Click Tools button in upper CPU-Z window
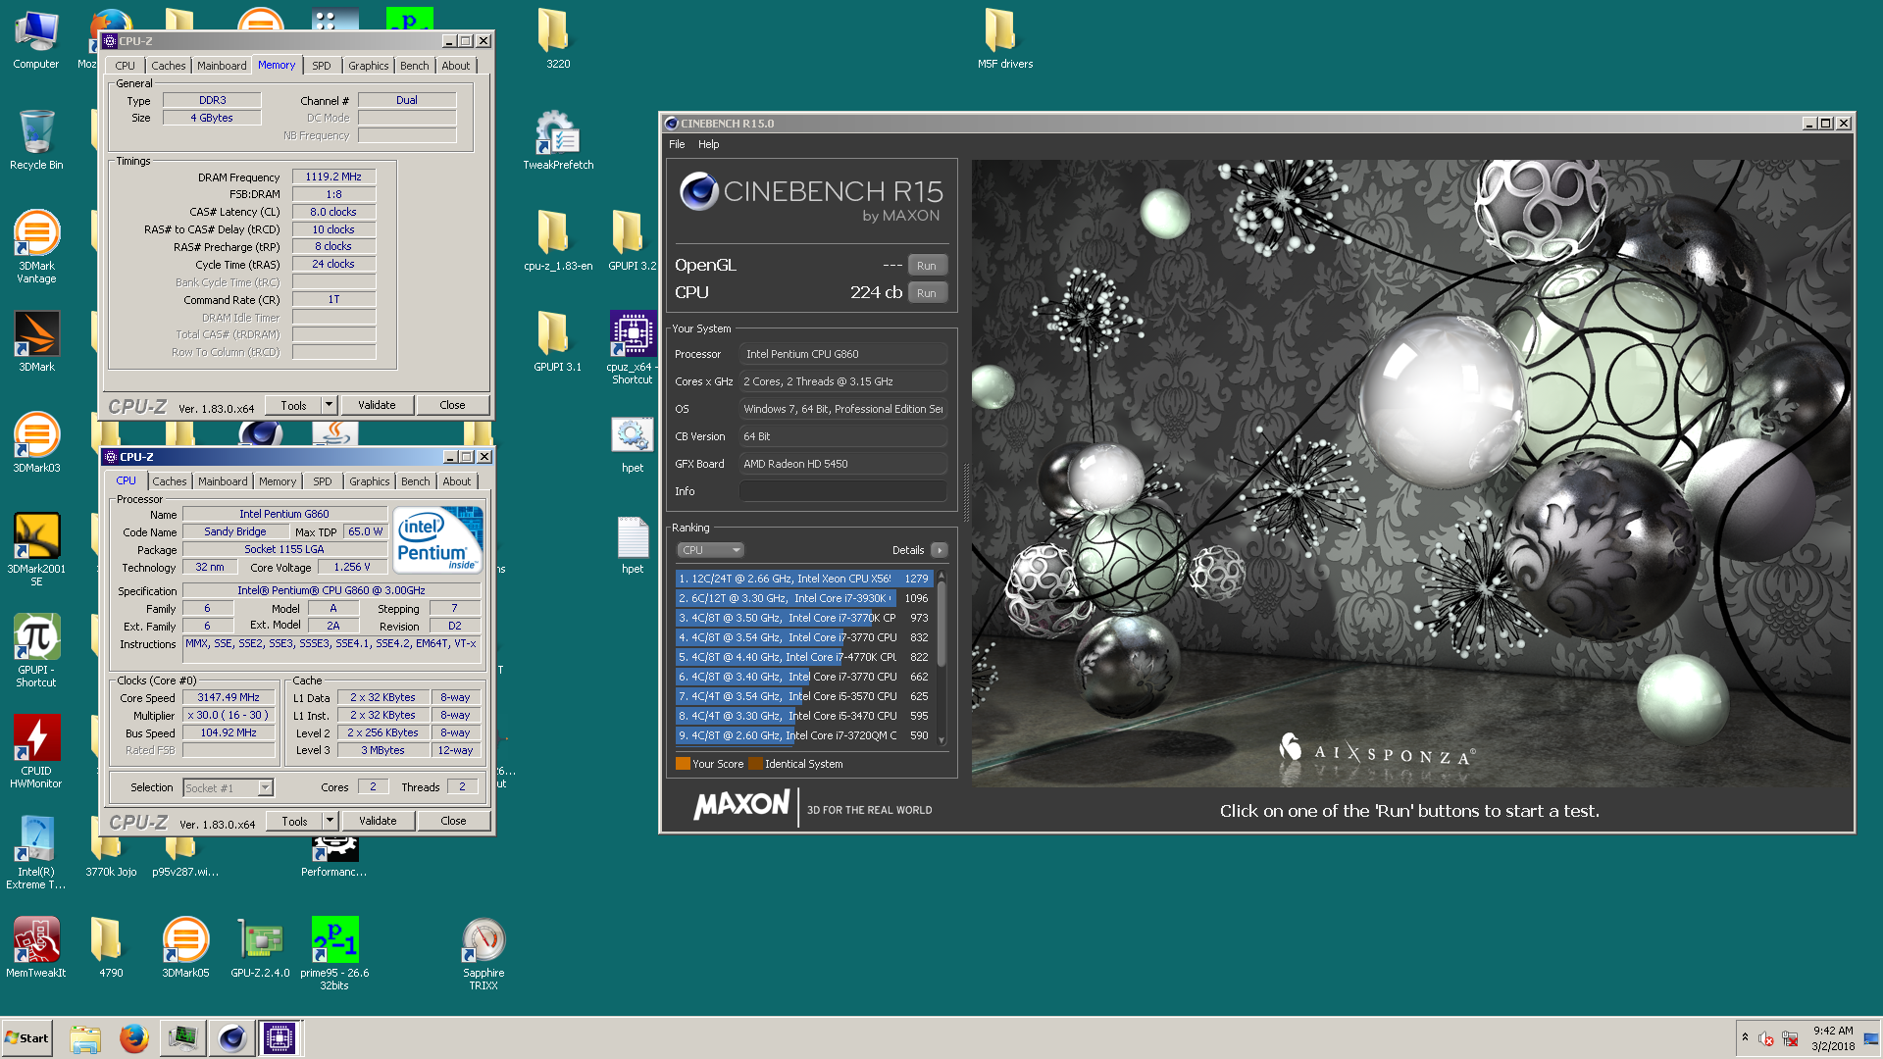Screen dimensions: 1883x1059 click(x=293, y=405)
